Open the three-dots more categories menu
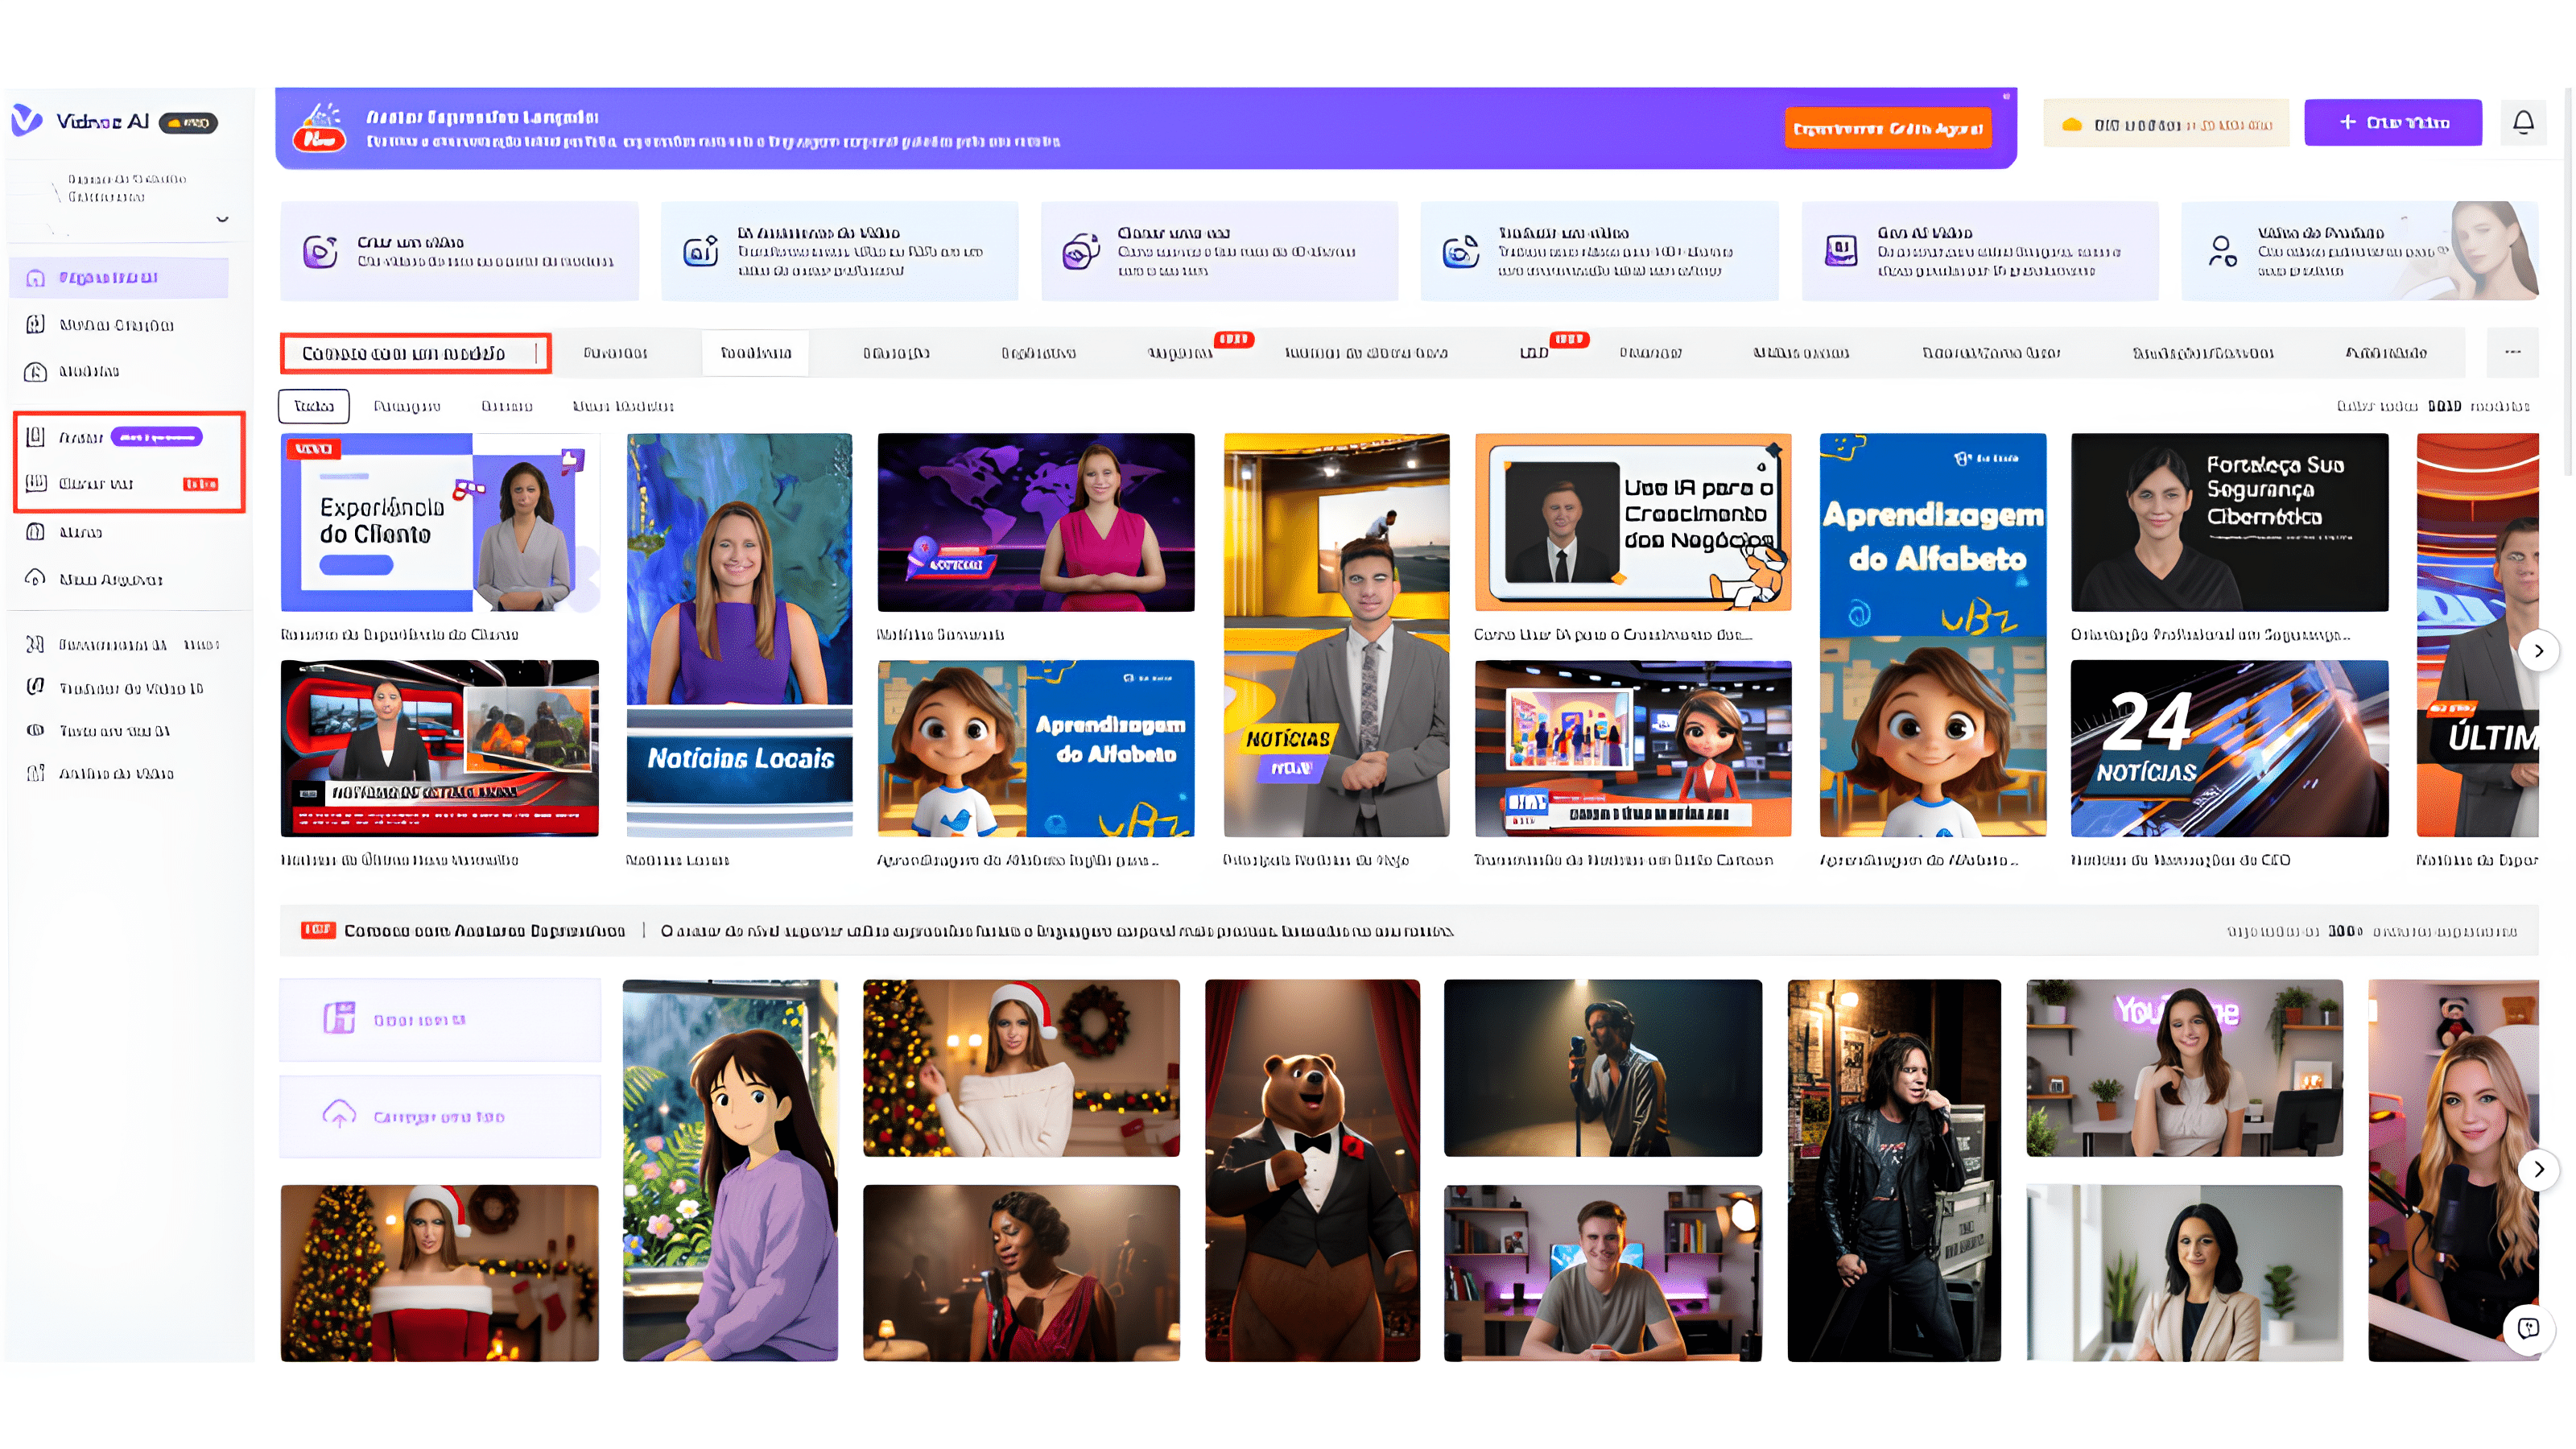Viewport: 2576px width, 1449px height. point(2512,352)
